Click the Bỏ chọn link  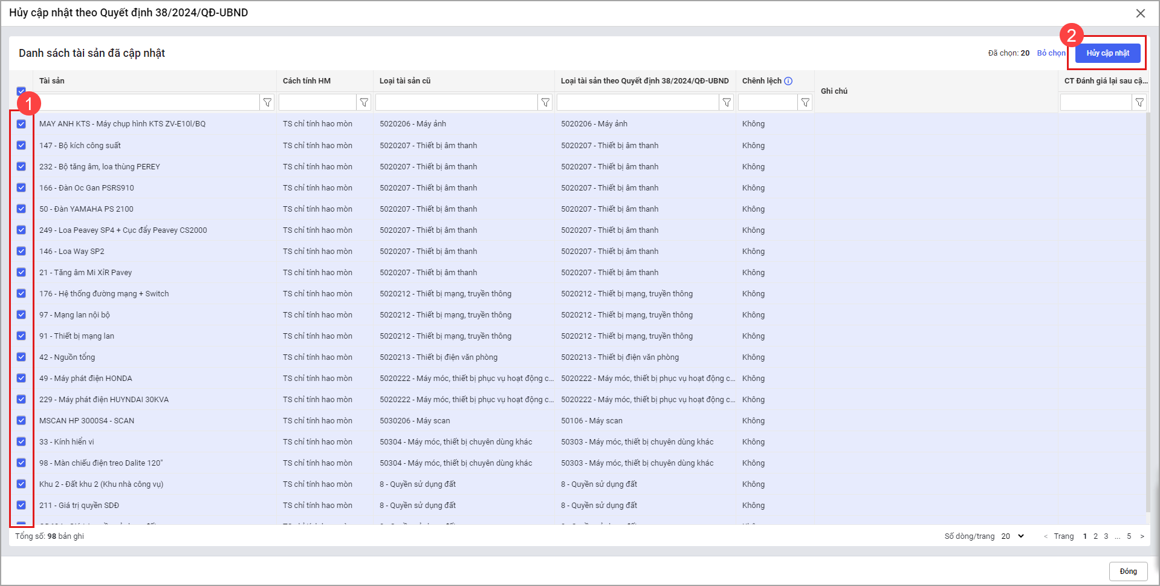coord(1051,53)
